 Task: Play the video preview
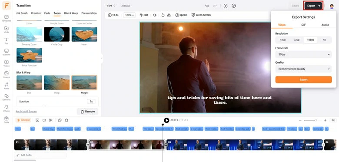coord(166,120)
